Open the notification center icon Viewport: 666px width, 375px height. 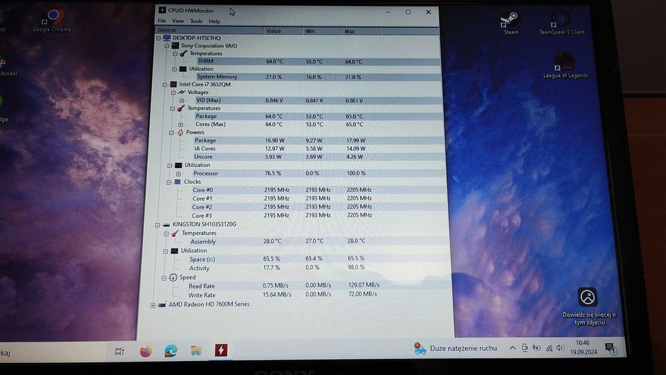coord(610,348)
